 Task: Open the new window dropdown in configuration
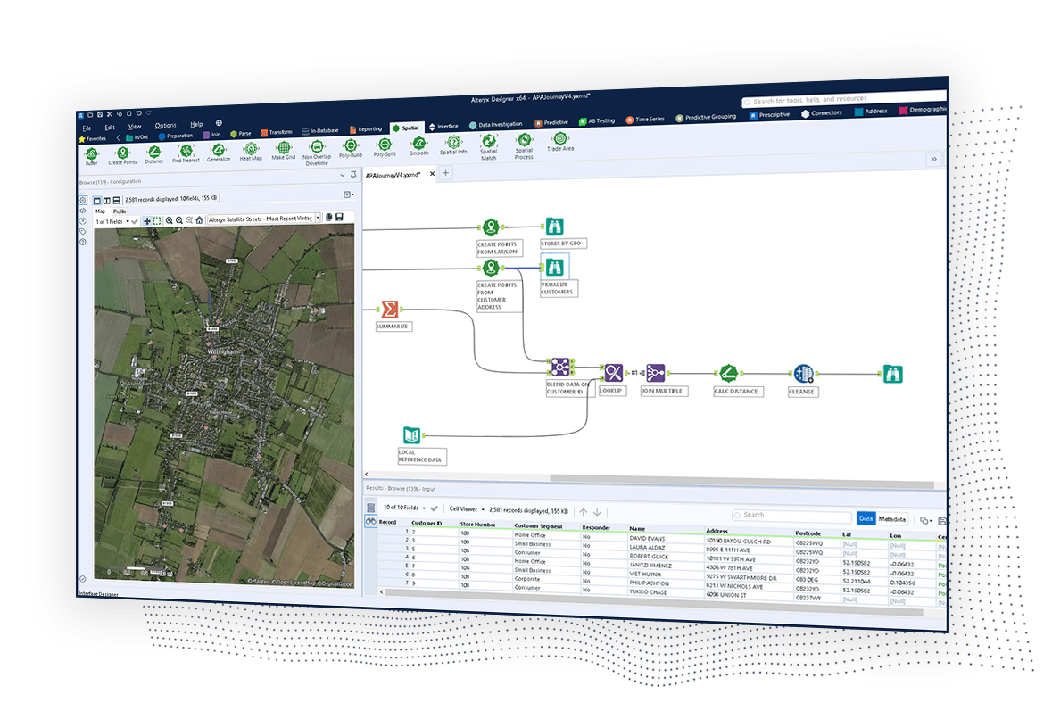[348, 194]
